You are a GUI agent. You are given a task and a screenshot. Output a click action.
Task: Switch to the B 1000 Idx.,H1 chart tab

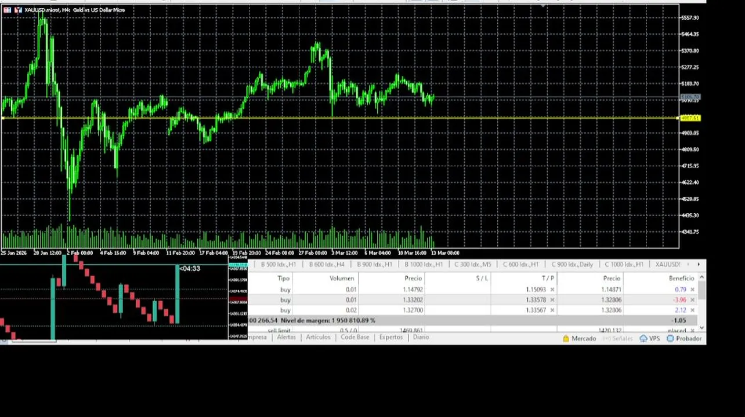(x=424, y=264)
